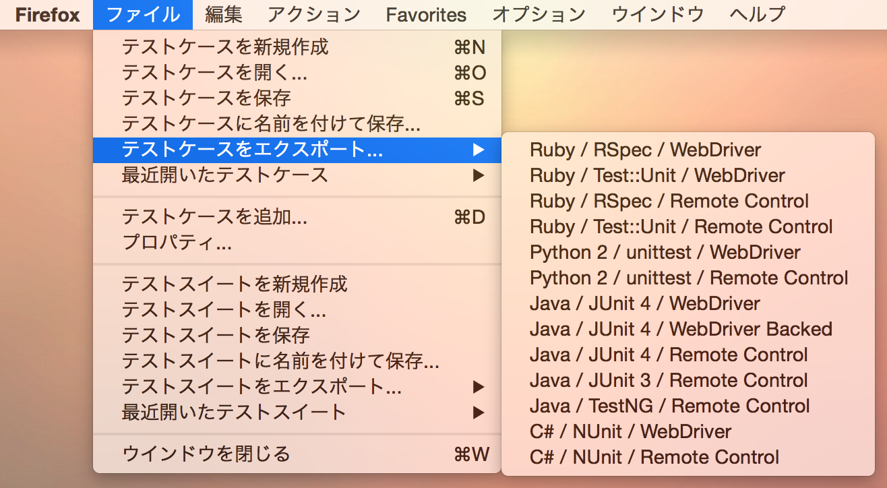Export as Python 2 / unittest / Remote Control

(688, 278)
